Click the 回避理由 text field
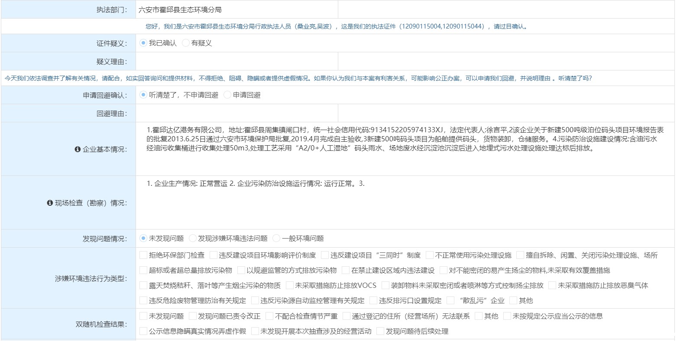 point(236,113)
